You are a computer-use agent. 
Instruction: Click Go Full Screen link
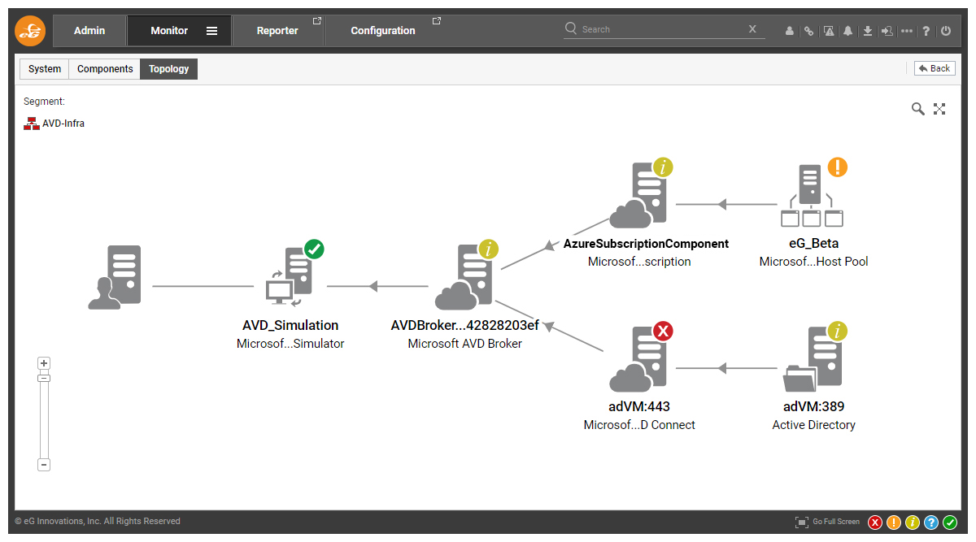(x=836, y=522)
